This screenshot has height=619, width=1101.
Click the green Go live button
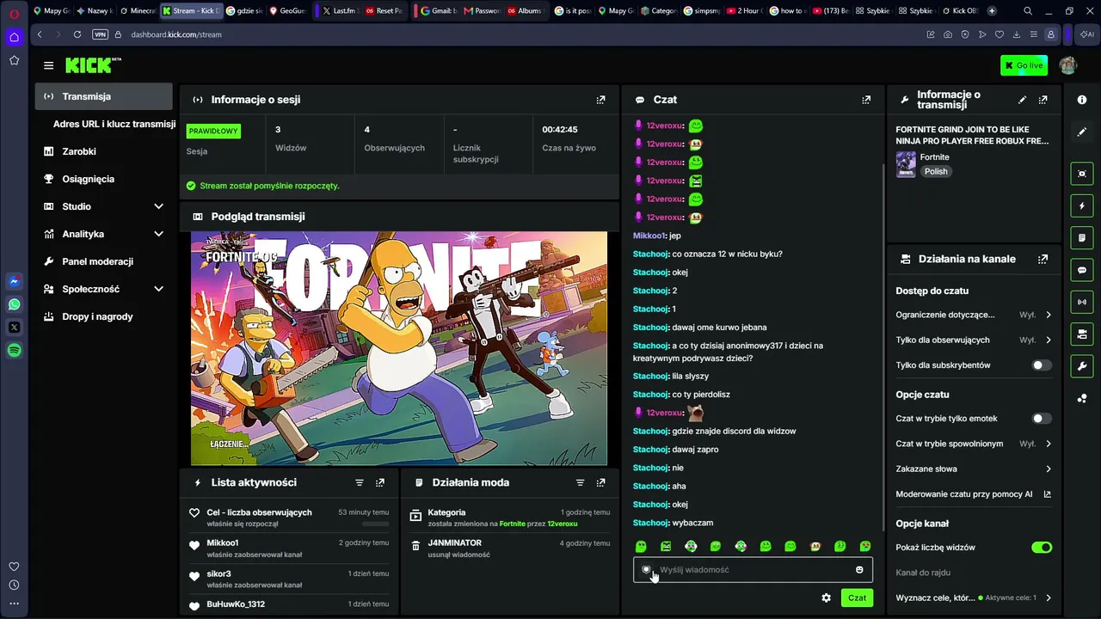[x=1024, y=65]
